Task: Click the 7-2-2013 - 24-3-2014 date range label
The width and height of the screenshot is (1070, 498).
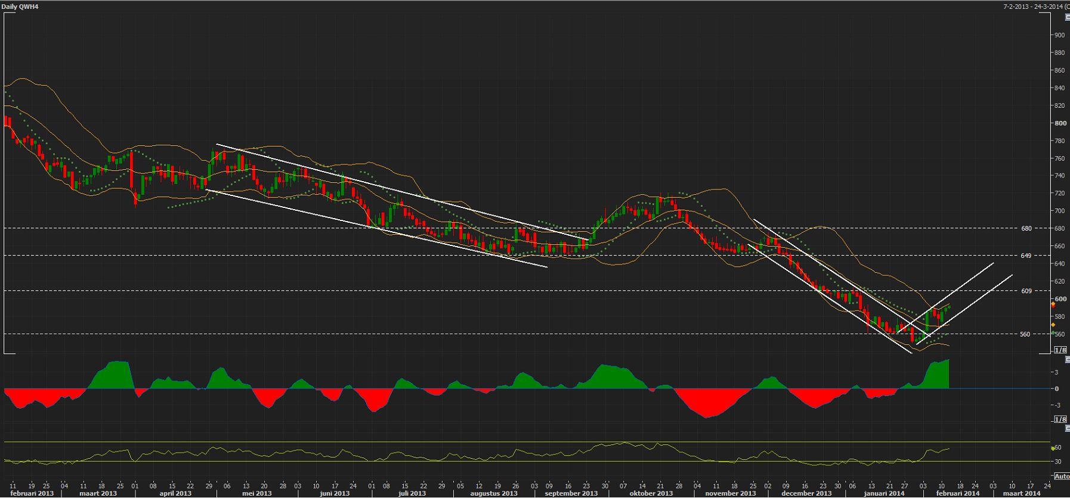Action: click(1034, 7)
